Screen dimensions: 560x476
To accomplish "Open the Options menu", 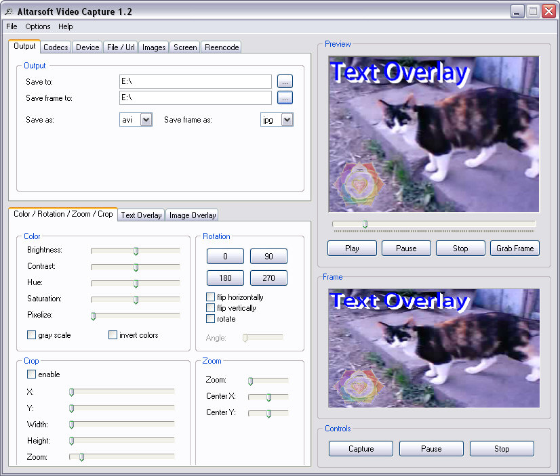I will tap(37, 26).
